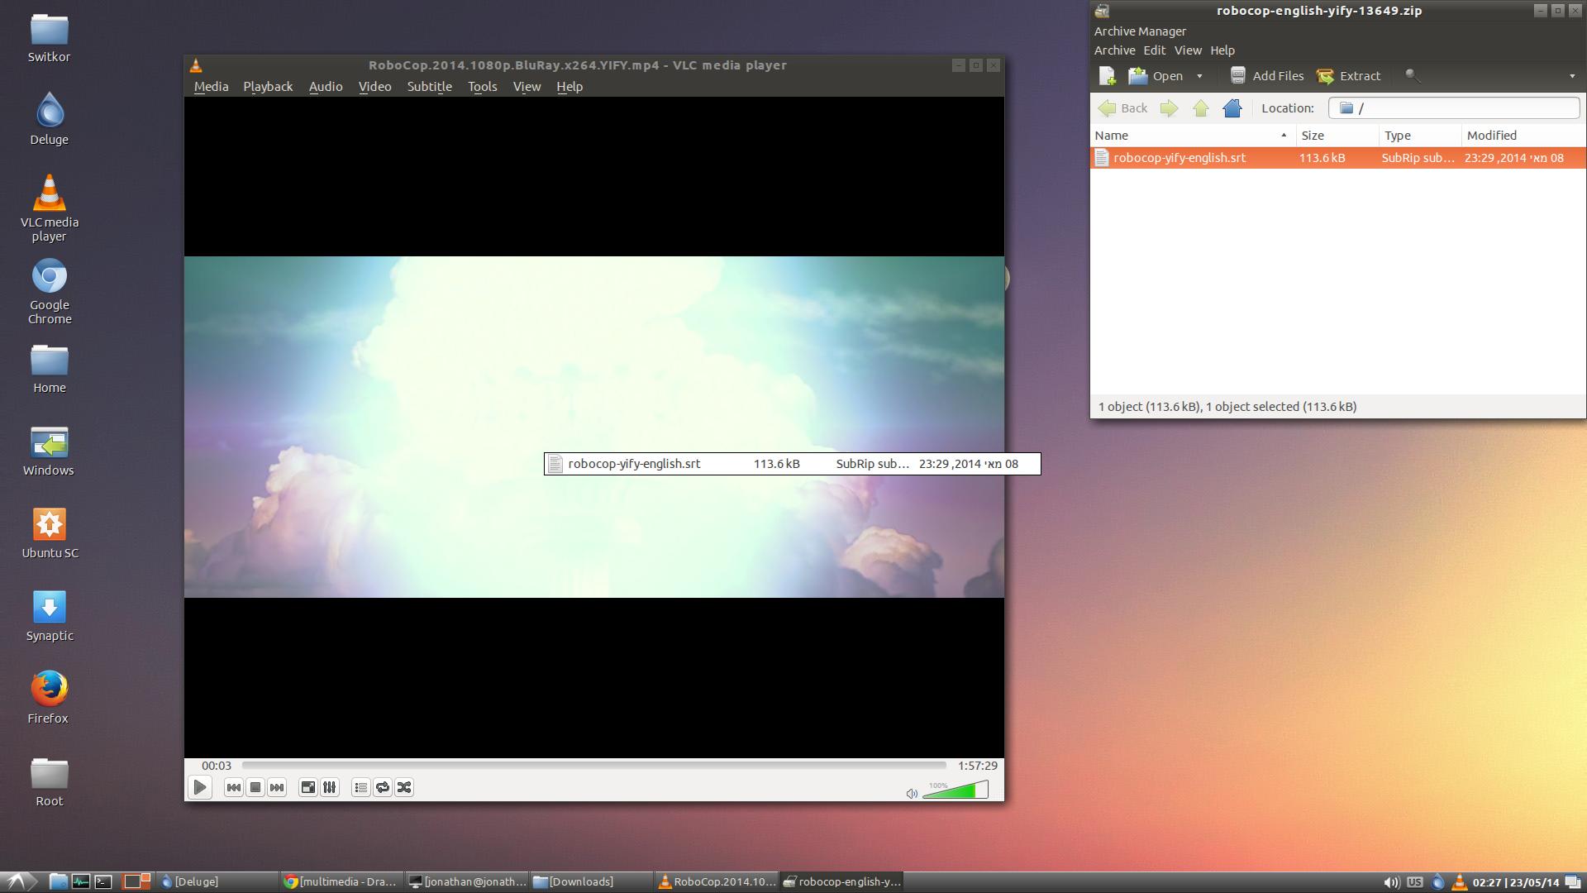Screen dimensions: 1587x893
Task: Launch Deluge from the desktop
Action: (x=49, y=119)
